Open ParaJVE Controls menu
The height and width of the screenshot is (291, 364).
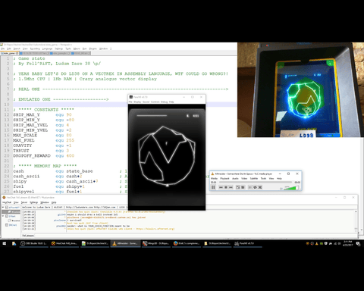pos(155,102)
